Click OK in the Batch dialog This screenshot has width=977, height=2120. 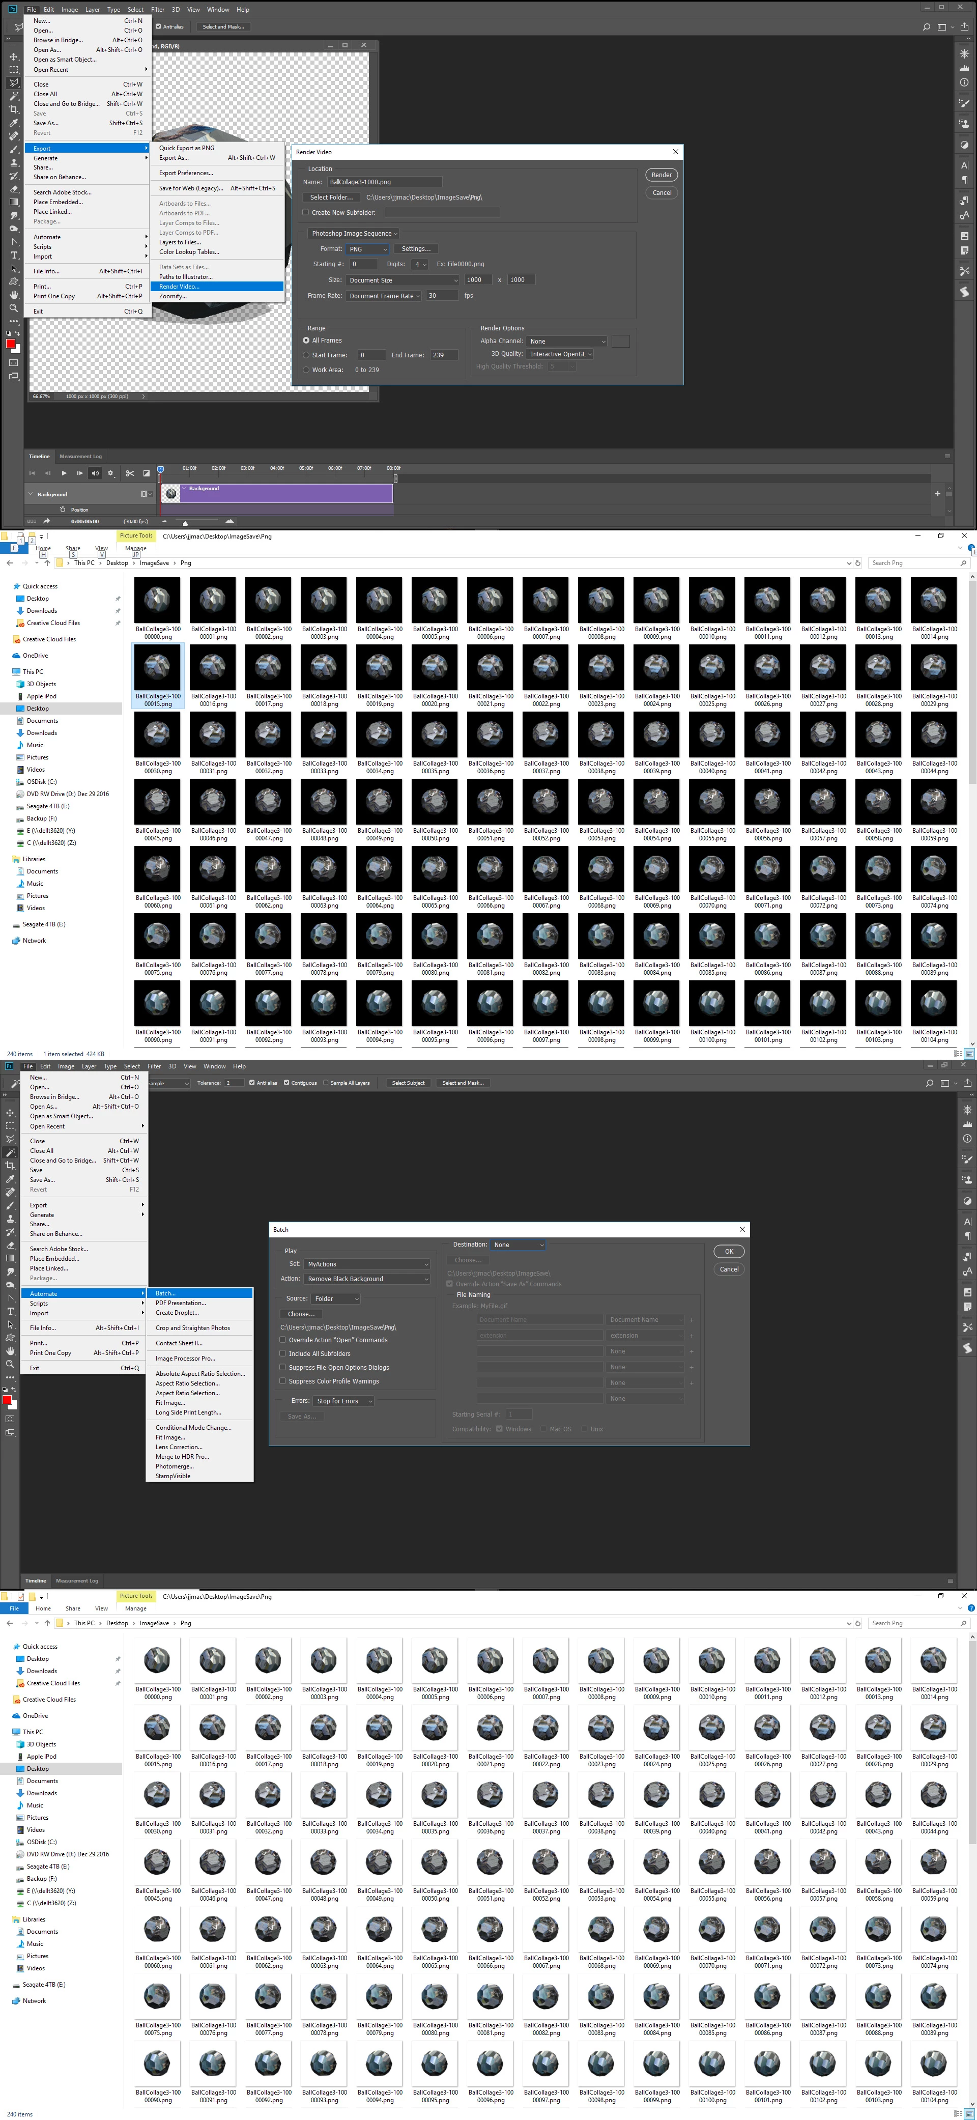(x=729, y=1251)
